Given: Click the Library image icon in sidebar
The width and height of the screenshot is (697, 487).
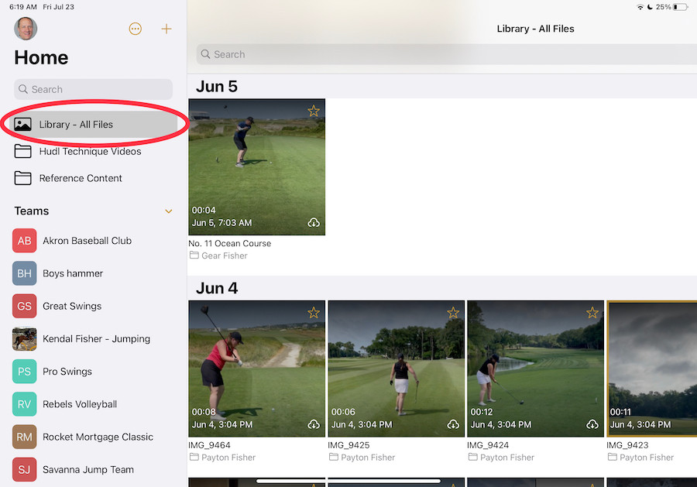Looking at the screenshot, I should click(22, 125).
